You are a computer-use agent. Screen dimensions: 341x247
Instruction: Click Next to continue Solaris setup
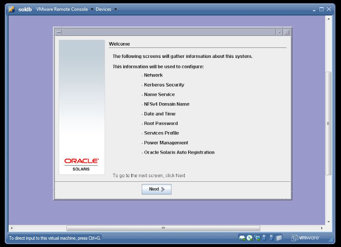coord(156,189)
